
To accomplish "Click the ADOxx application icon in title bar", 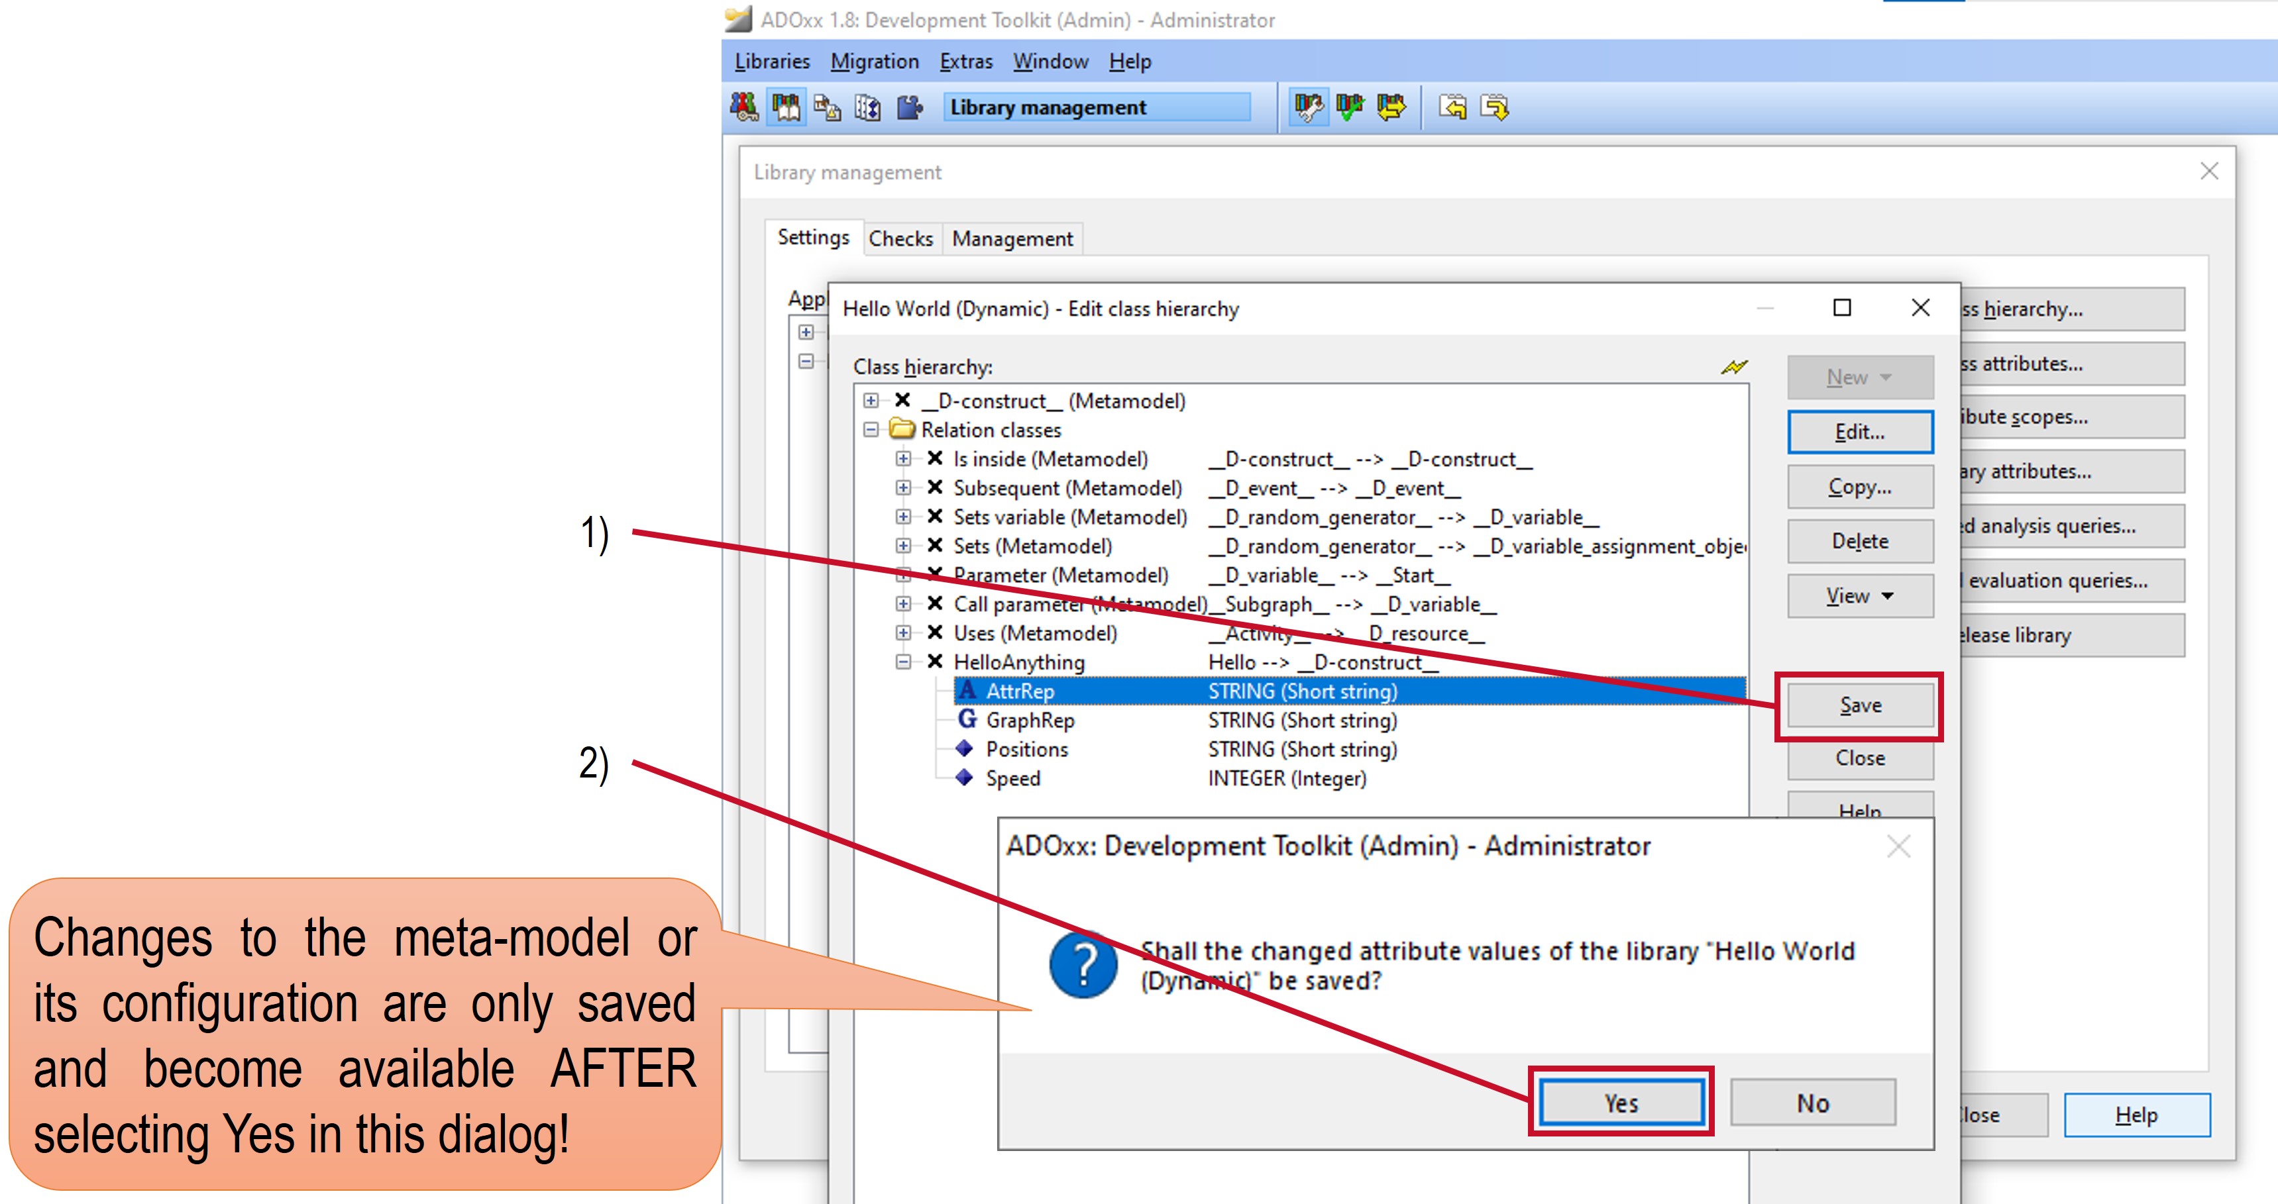I will click(737, 19).
